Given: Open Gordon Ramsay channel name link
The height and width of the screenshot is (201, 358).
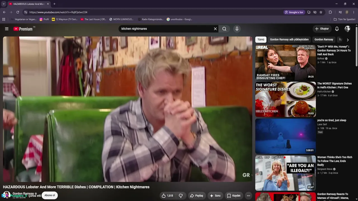Looking at the screenshot, I should click(23, 193).
